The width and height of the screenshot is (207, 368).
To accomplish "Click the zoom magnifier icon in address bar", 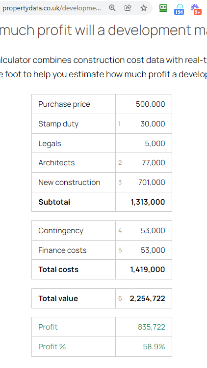I will [x=112, y=8].
